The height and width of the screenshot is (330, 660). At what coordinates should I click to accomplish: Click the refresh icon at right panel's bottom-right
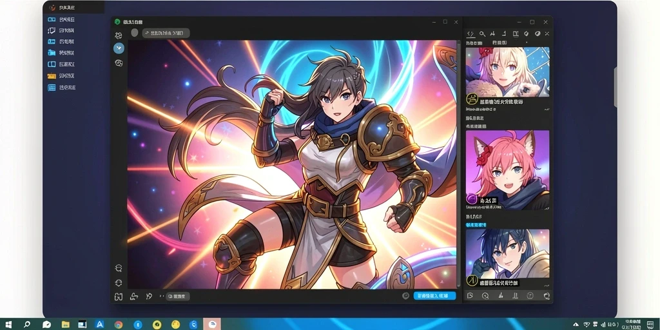click(547, 296)
